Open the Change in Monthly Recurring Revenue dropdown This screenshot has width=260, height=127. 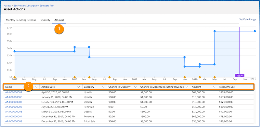click(187, 87)
